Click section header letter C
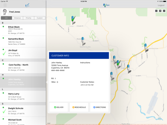167x125 pixels. coord(3,60)
